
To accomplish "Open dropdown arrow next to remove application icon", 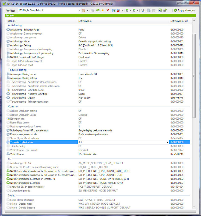I will [x=122, y=10].
